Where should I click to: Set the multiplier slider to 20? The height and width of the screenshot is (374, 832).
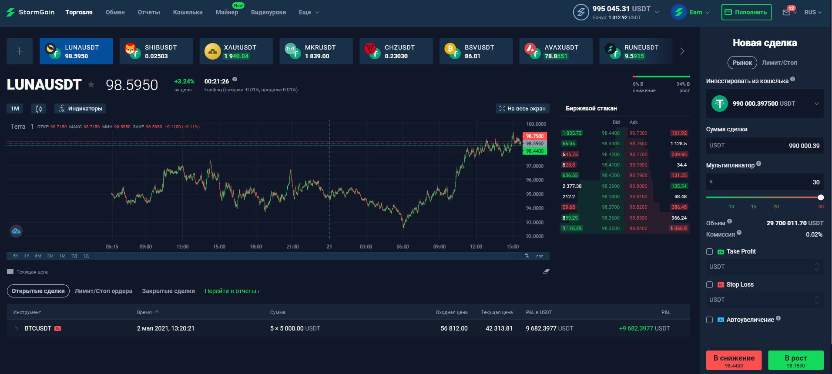[776, 207]
